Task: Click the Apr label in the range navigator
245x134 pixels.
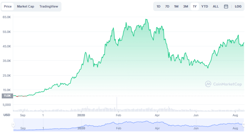Action: click(157, 128)
